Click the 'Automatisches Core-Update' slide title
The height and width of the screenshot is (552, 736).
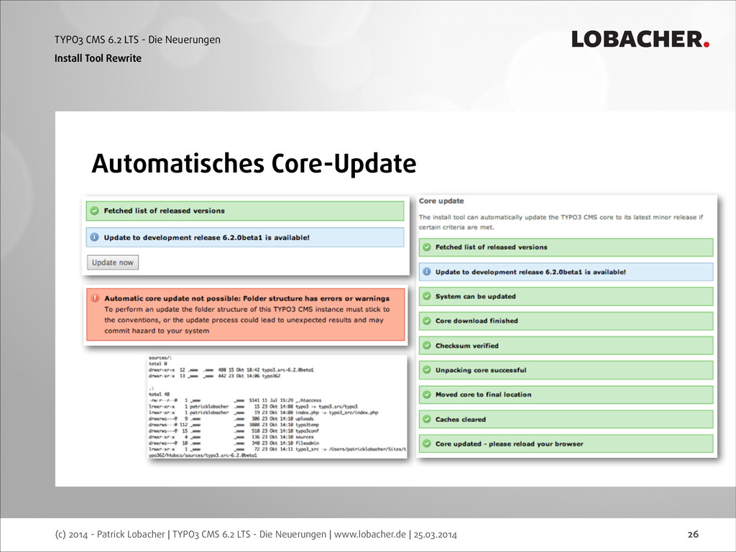[254, 163]
